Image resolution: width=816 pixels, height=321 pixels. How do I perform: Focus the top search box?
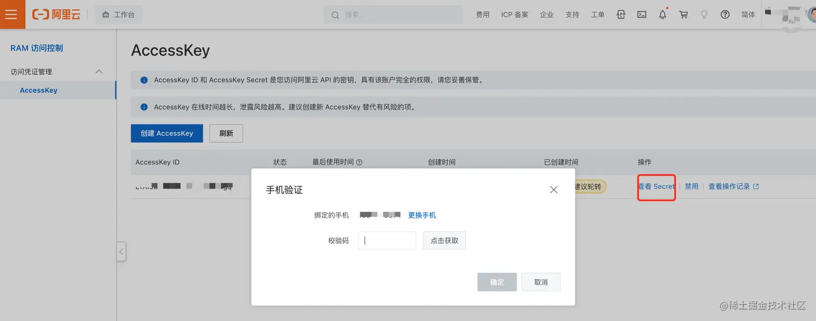coord(393,15)
